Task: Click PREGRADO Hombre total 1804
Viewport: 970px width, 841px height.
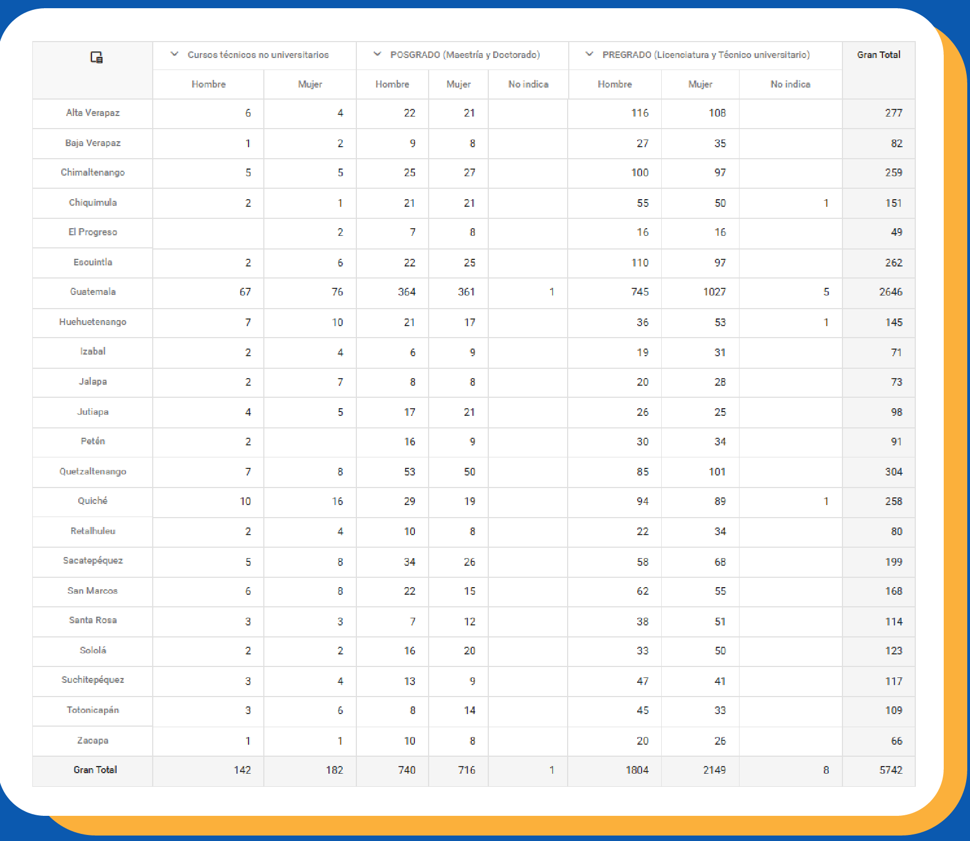Action: pos(637,770)
